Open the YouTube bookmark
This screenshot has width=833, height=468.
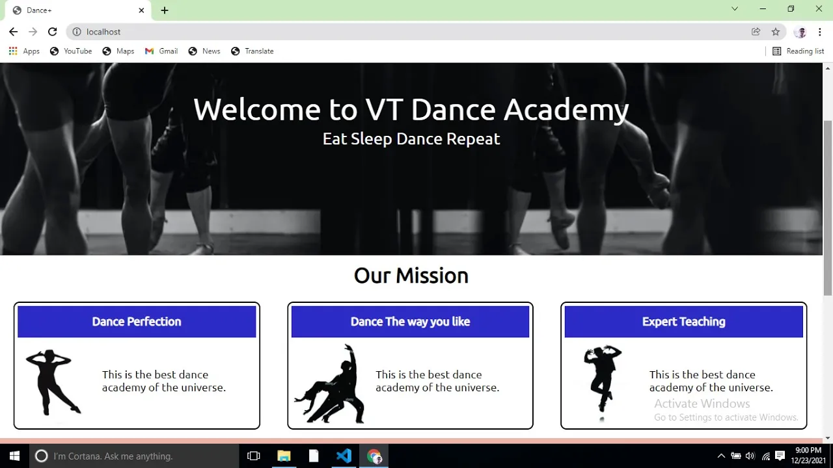tap(71, 51)
